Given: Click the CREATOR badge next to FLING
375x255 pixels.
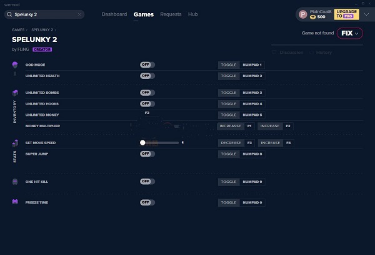Looking at the screenshot, I should (x=42, y=49).
